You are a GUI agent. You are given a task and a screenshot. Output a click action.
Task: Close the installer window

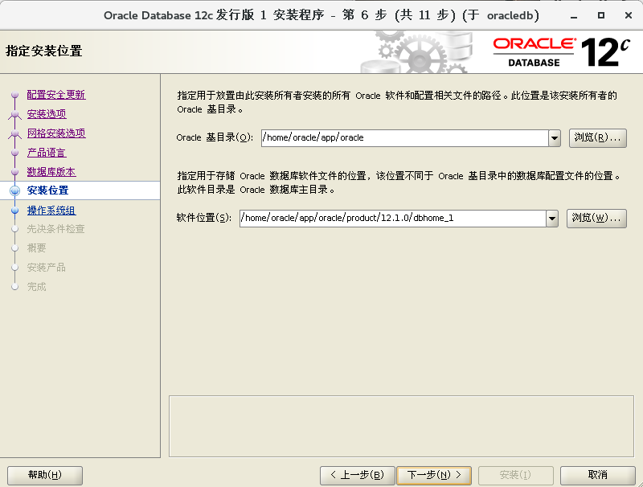pos(629,15)
